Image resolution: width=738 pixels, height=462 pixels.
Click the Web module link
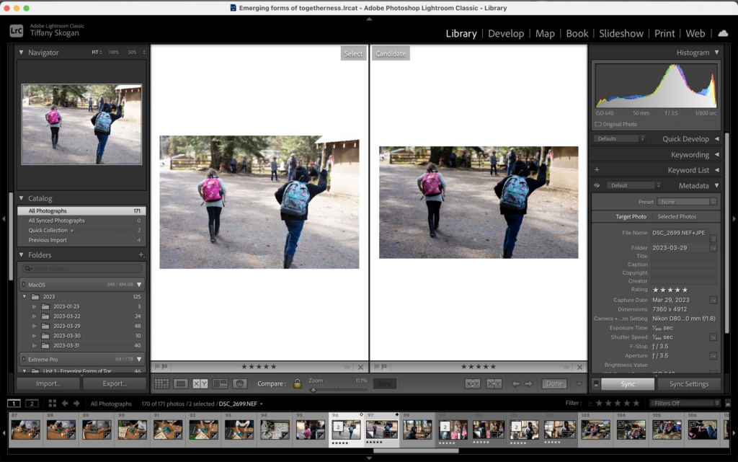coord(695,33)
